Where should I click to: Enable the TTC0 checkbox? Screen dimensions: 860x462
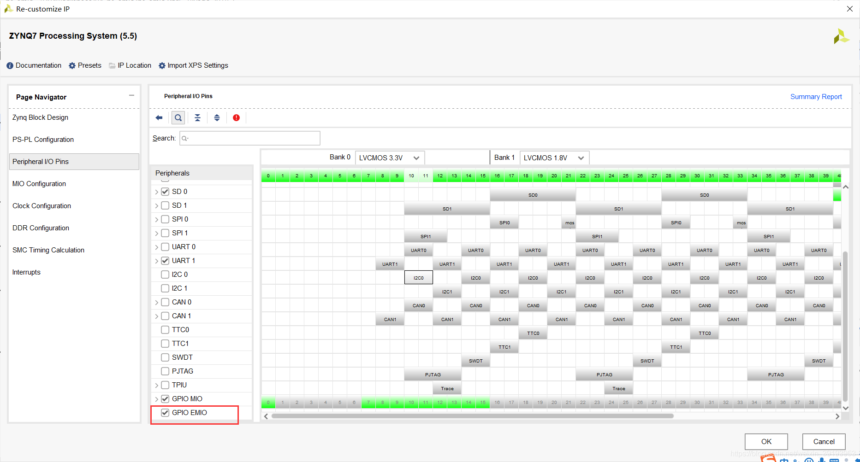pos(165,330)
